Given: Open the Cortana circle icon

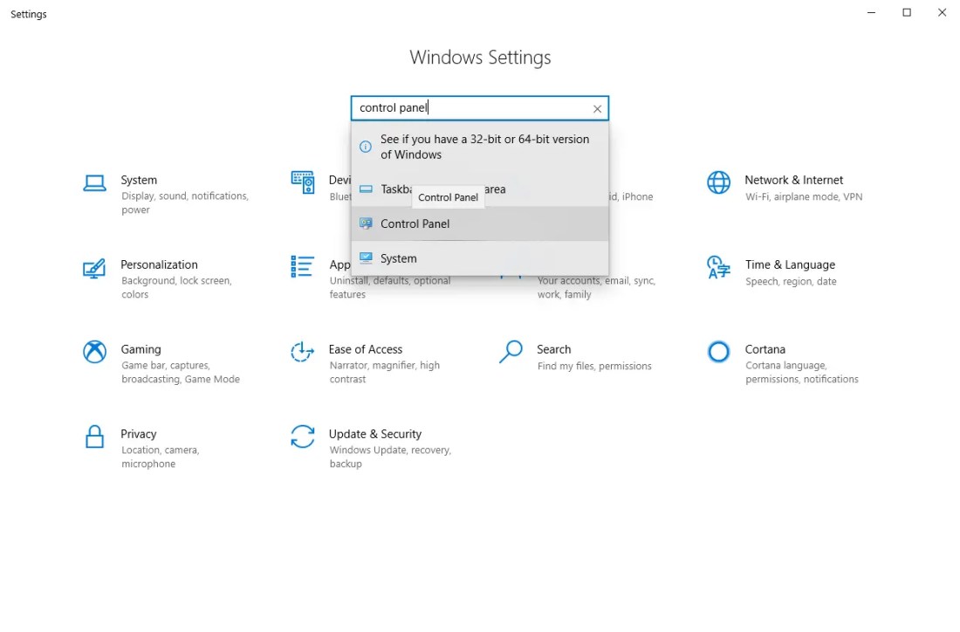Looking at the screenshot, I should click(x=718, y=352).
